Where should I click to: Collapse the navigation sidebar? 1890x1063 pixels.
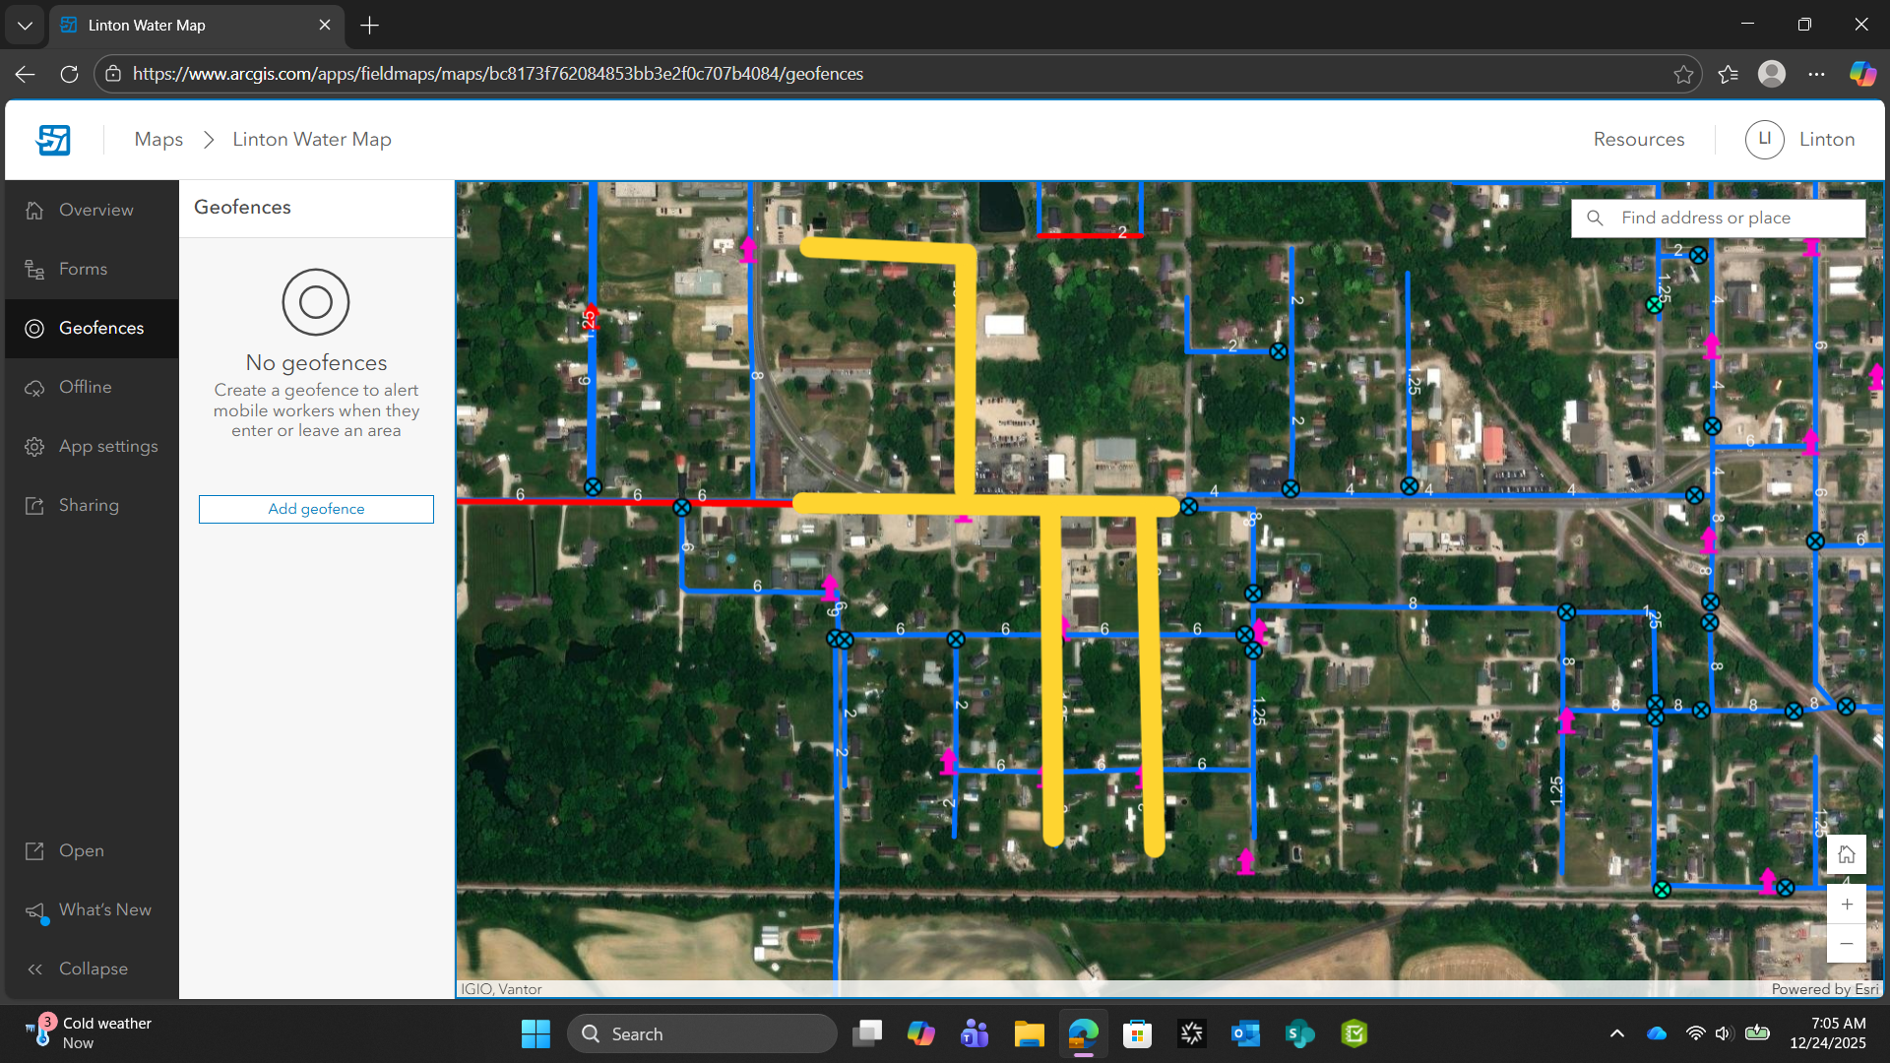coord(91,968)
